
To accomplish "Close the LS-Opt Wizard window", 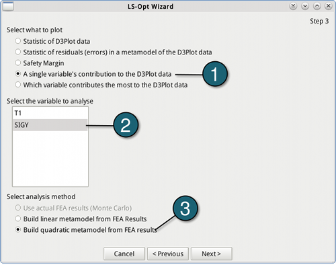I will pos(329,6).
